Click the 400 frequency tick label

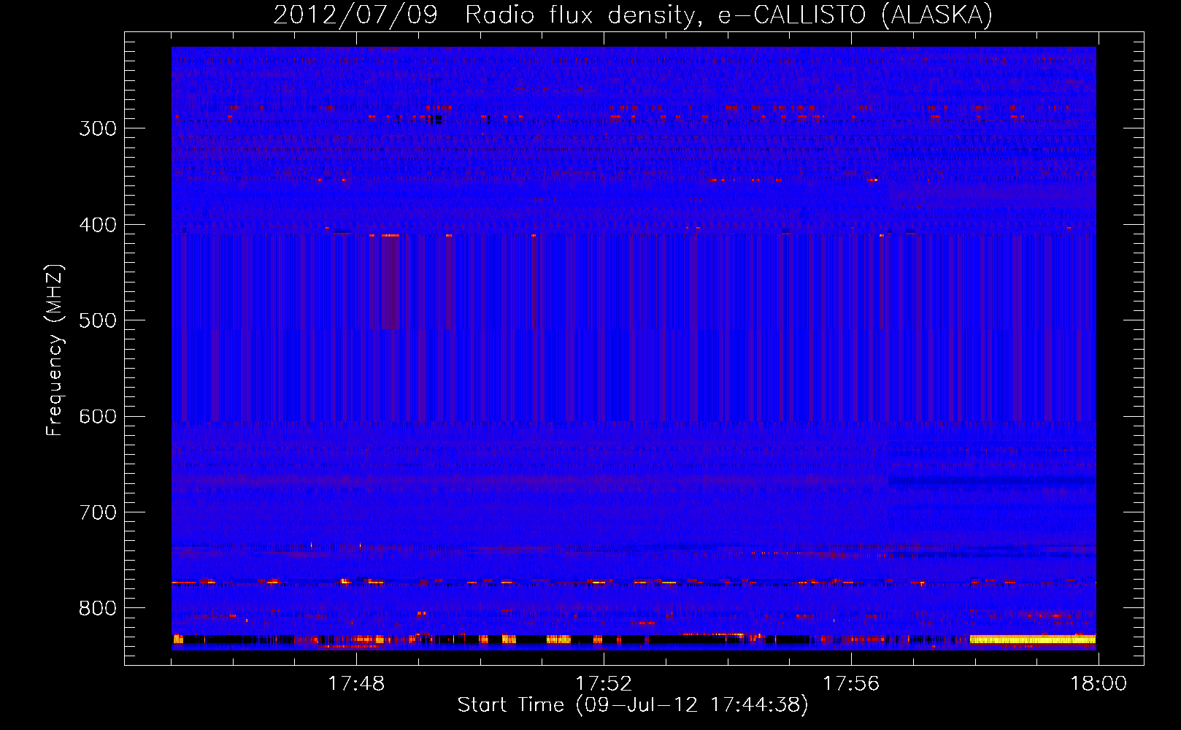point(98,225)
